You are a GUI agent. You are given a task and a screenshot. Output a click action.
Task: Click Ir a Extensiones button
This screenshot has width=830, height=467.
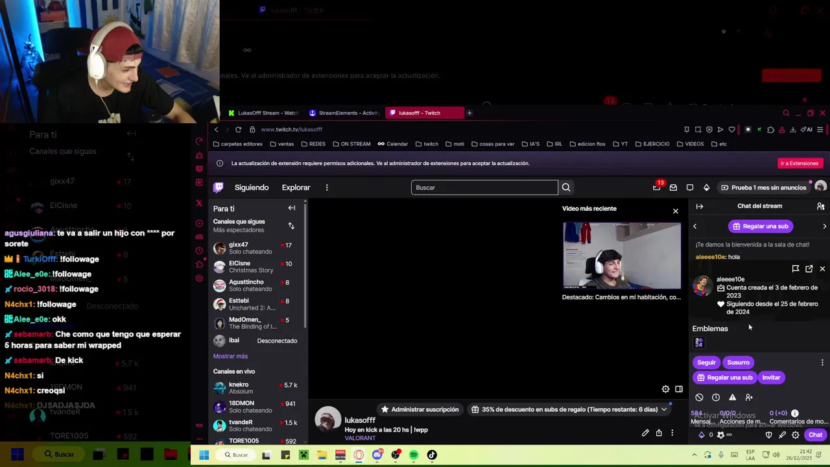(x=800, y=163)
